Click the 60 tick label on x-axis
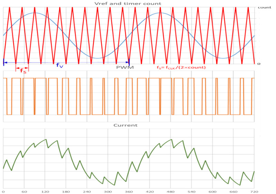Image resolution: width=276 pixels, height=194 pixels. [x=24, y=191]
